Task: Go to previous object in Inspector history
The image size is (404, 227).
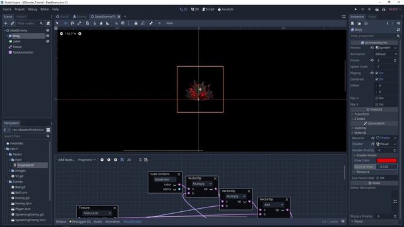Action: click(x=387, y=23)
